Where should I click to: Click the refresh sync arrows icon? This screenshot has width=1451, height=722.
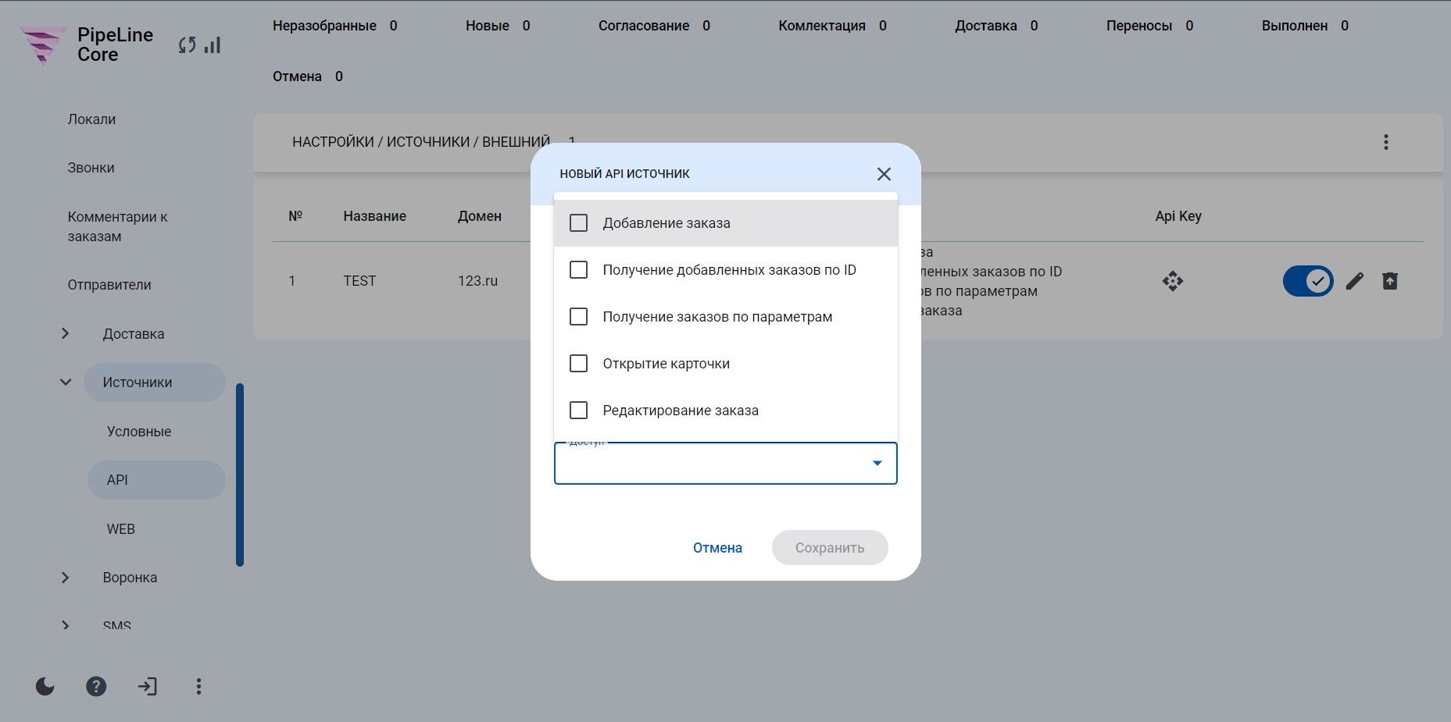(x=187, y=45)
